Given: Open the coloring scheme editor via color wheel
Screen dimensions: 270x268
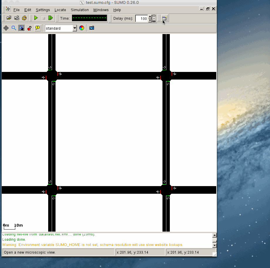Looking at the screenshot, I should pos(81,28).
